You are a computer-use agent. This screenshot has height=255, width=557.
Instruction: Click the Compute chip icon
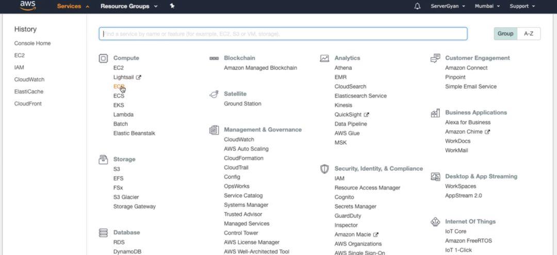click(x=103, y=58)
